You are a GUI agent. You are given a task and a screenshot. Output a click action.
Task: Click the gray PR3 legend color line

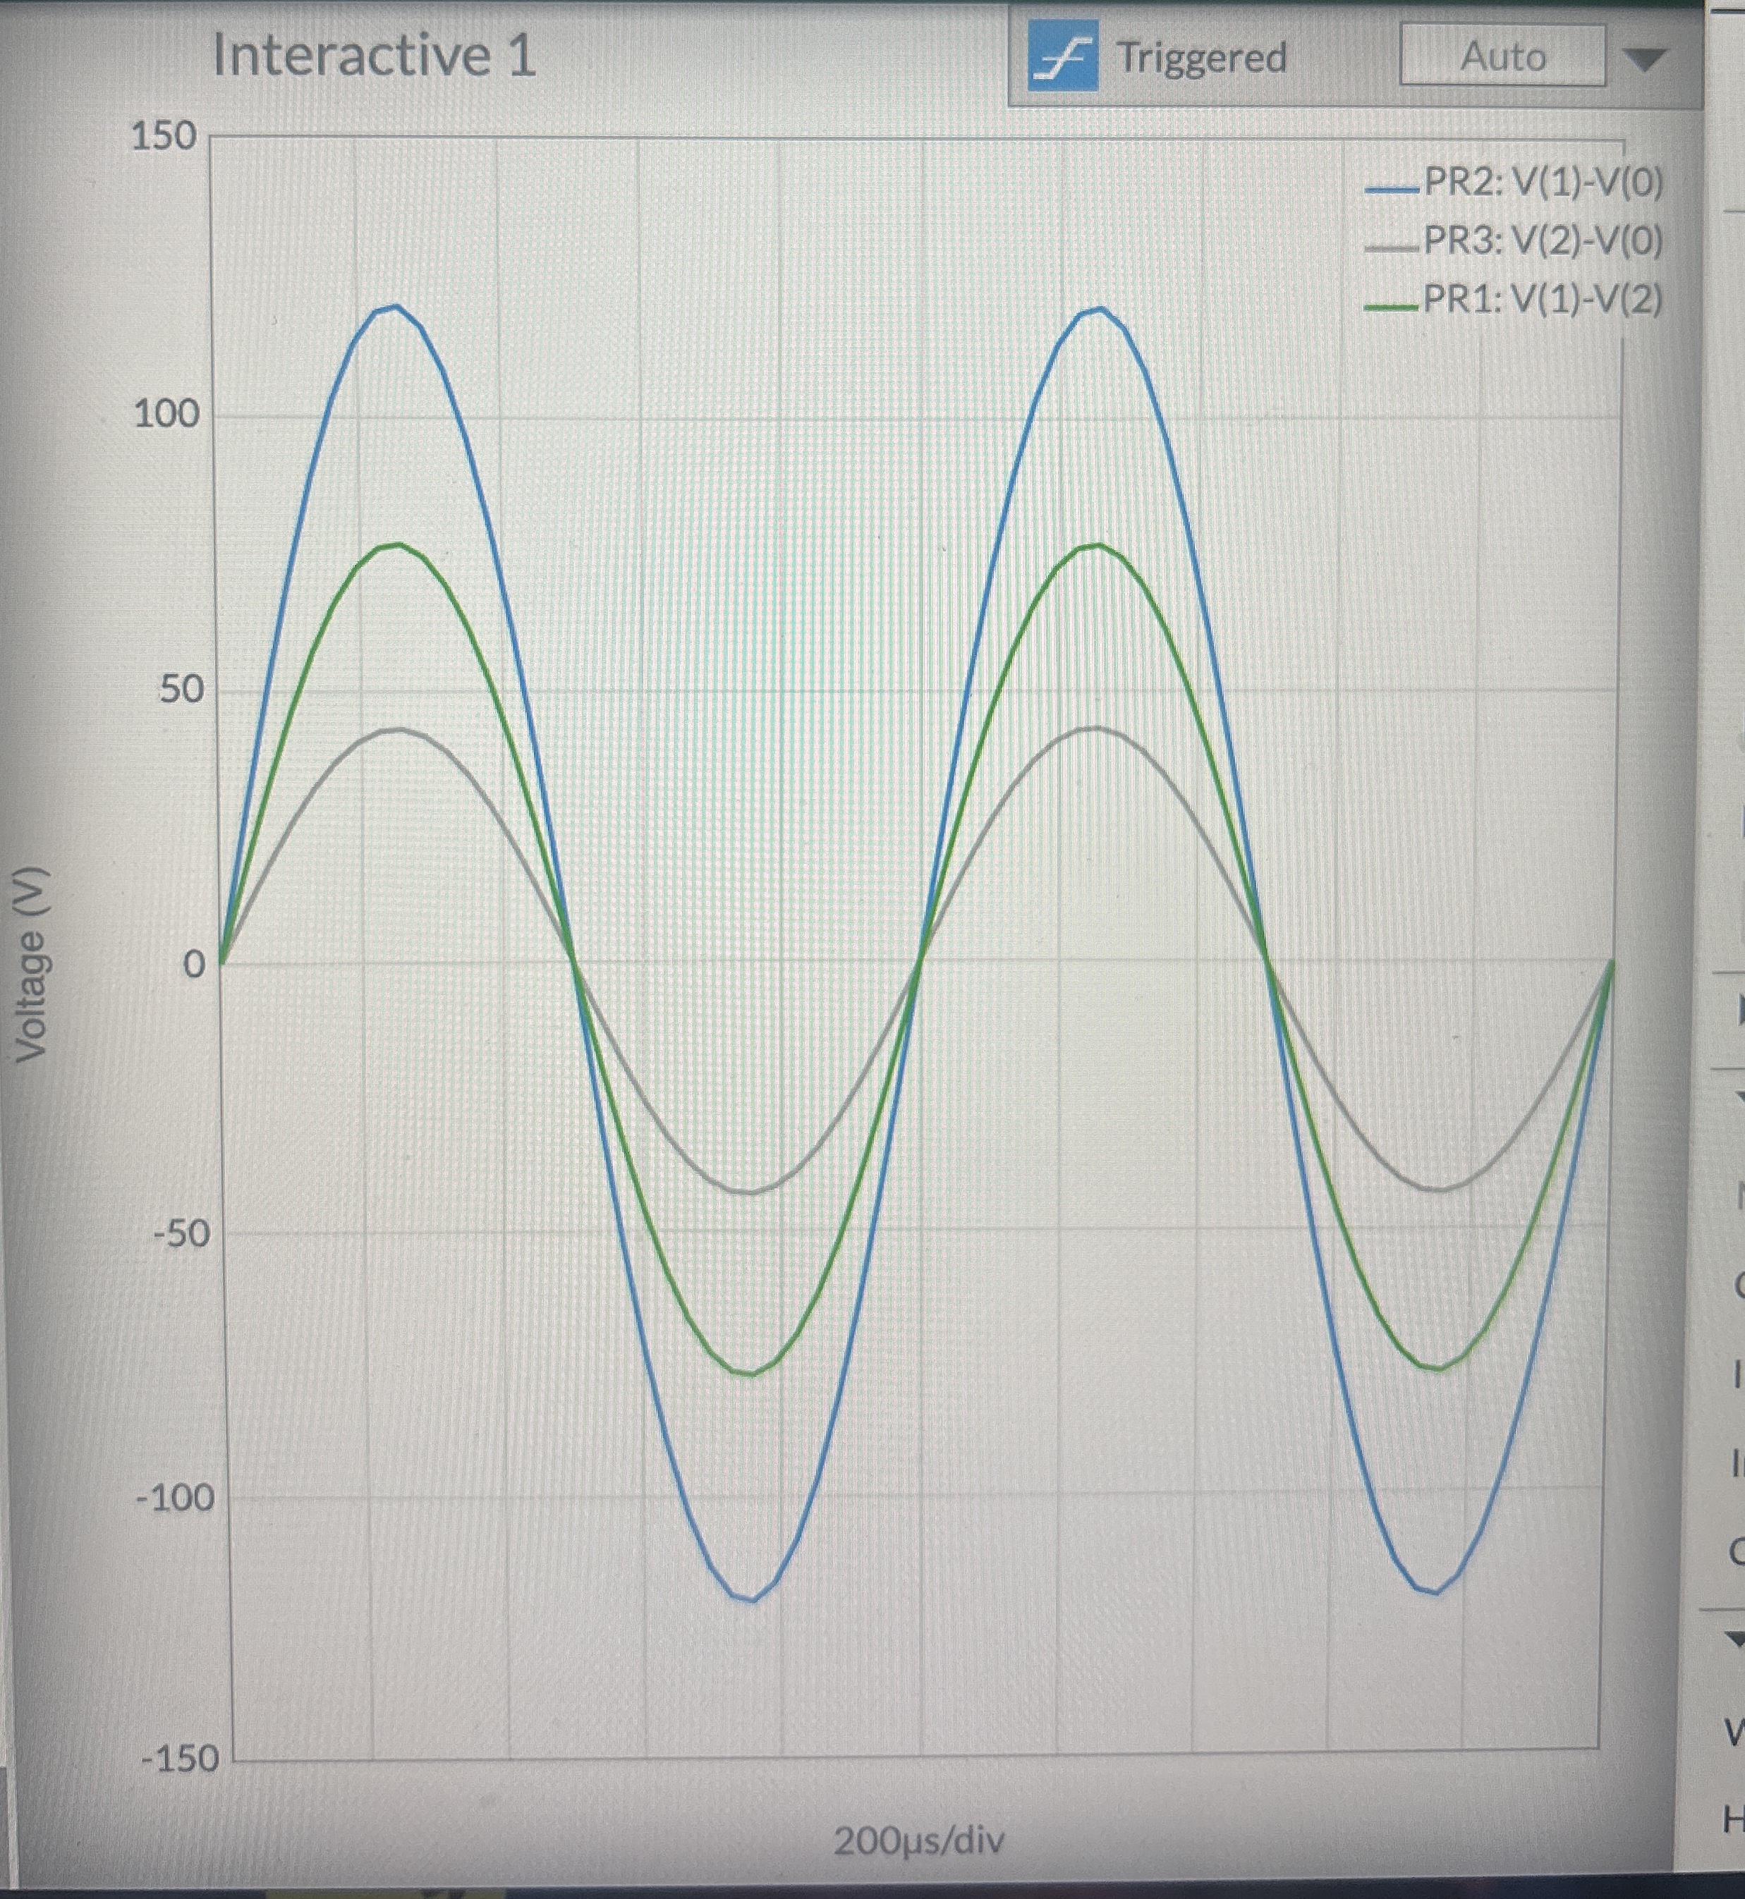pos(1392,248)
